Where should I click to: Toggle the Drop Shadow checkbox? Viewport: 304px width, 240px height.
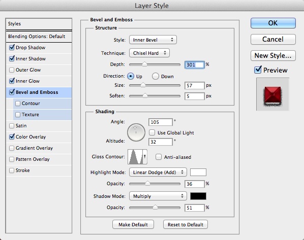(x=12, y=47)
